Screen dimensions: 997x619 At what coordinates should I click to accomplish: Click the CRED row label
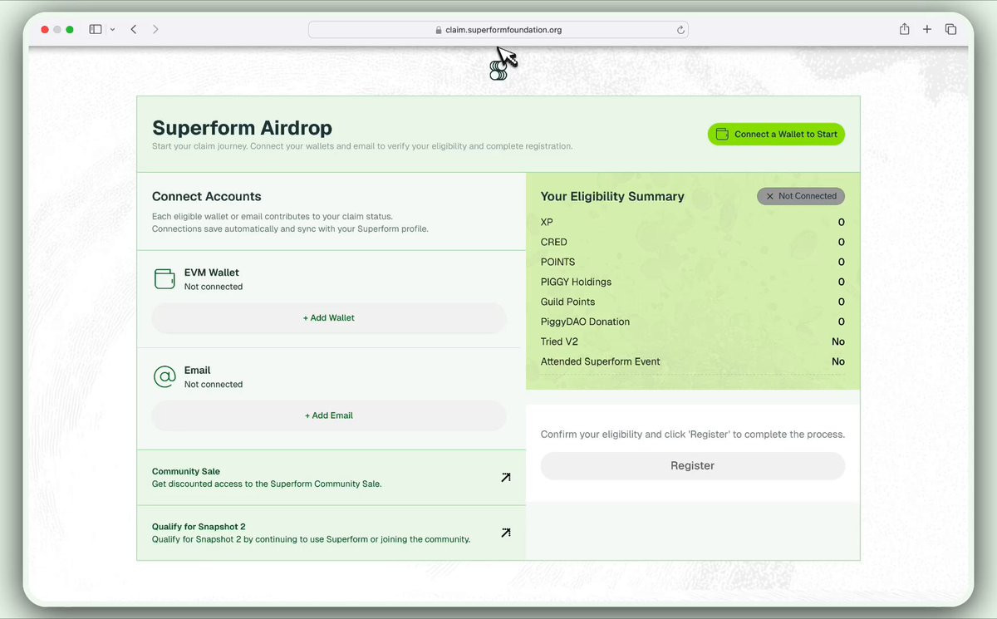pyautogui.click(x=554, y=243)
